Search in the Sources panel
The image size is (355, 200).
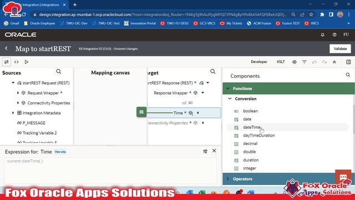[59, 72]
